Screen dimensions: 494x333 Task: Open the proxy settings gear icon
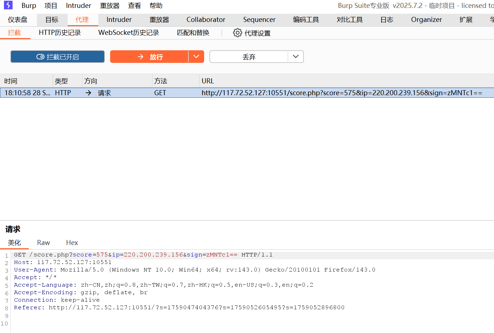237,33
